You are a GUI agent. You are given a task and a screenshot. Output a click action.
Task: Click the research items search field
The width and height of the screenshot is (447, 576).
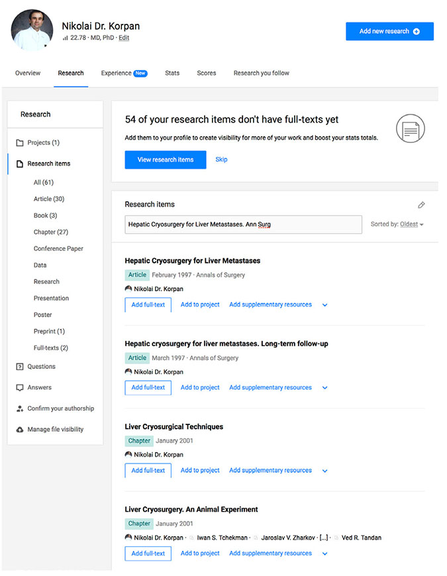coord(243,224)
